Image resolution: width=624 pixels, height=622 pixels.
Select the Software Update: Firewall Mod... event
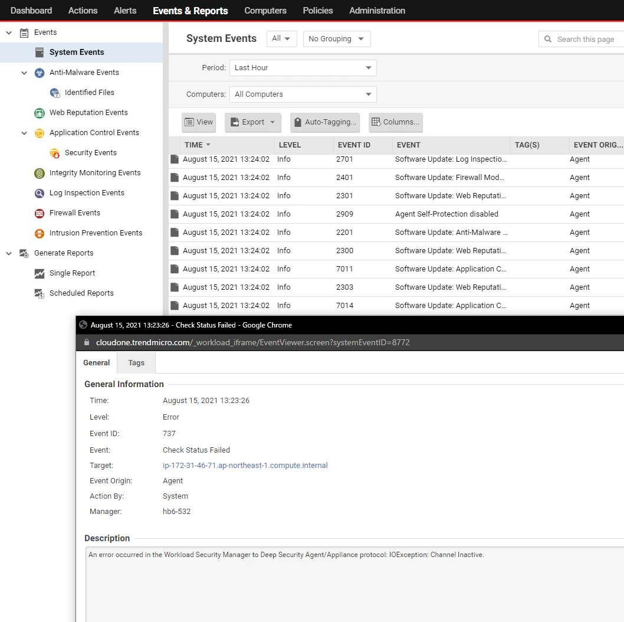click(x=449, y=178)
